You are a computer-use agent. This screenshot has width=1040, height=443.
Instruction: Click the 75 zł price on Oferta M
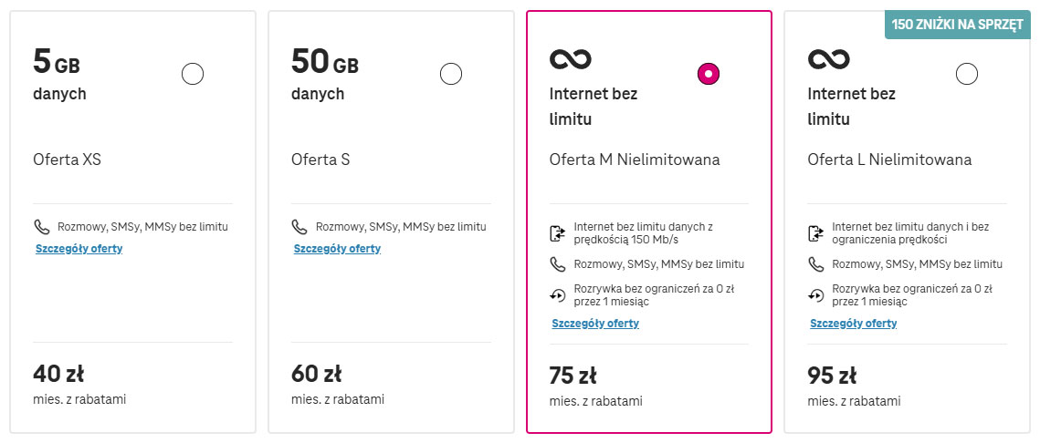573,376
